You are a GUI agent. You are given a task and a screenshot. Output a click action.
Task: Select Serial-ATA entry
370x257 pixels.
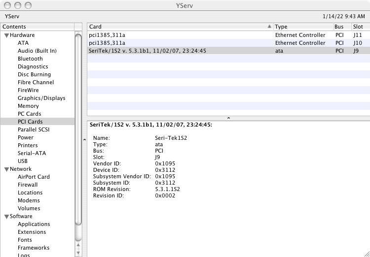coord(32,153)
